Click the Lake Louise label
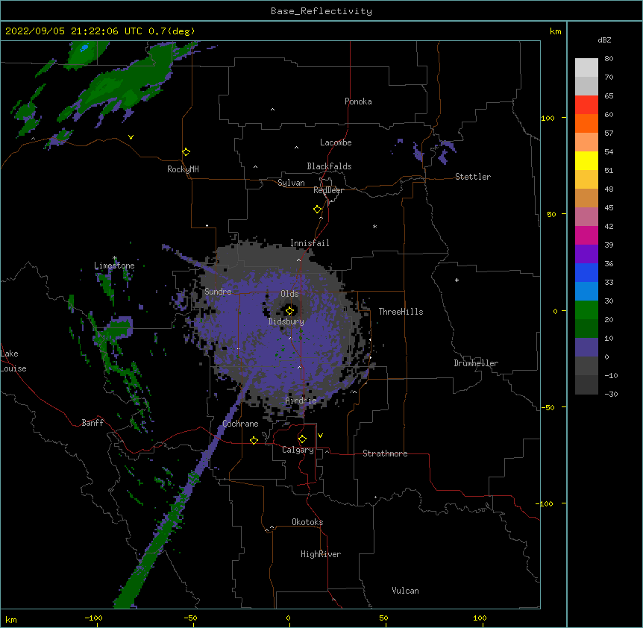 [13, 361]
